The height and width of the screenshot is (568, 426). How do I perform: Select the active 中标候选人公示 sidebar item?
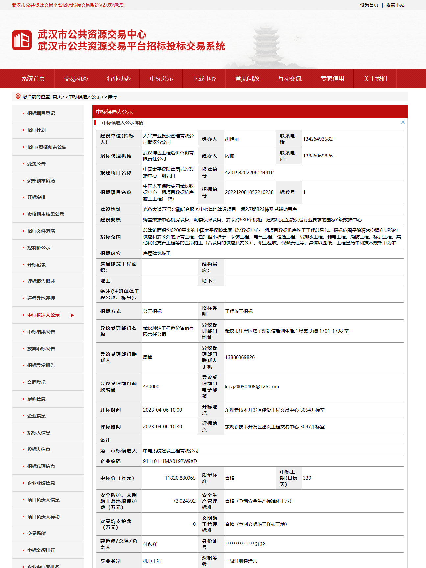pyautogui.click(x=43, y=315)
